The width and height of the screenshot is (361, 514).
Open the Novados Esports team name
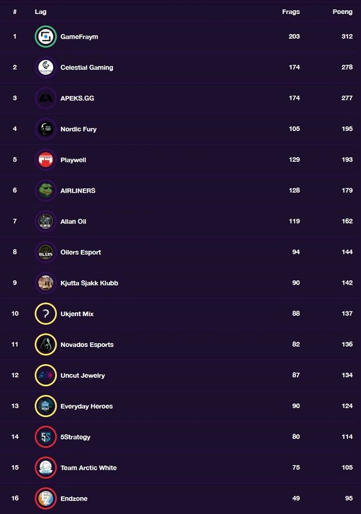coord(87,344)
